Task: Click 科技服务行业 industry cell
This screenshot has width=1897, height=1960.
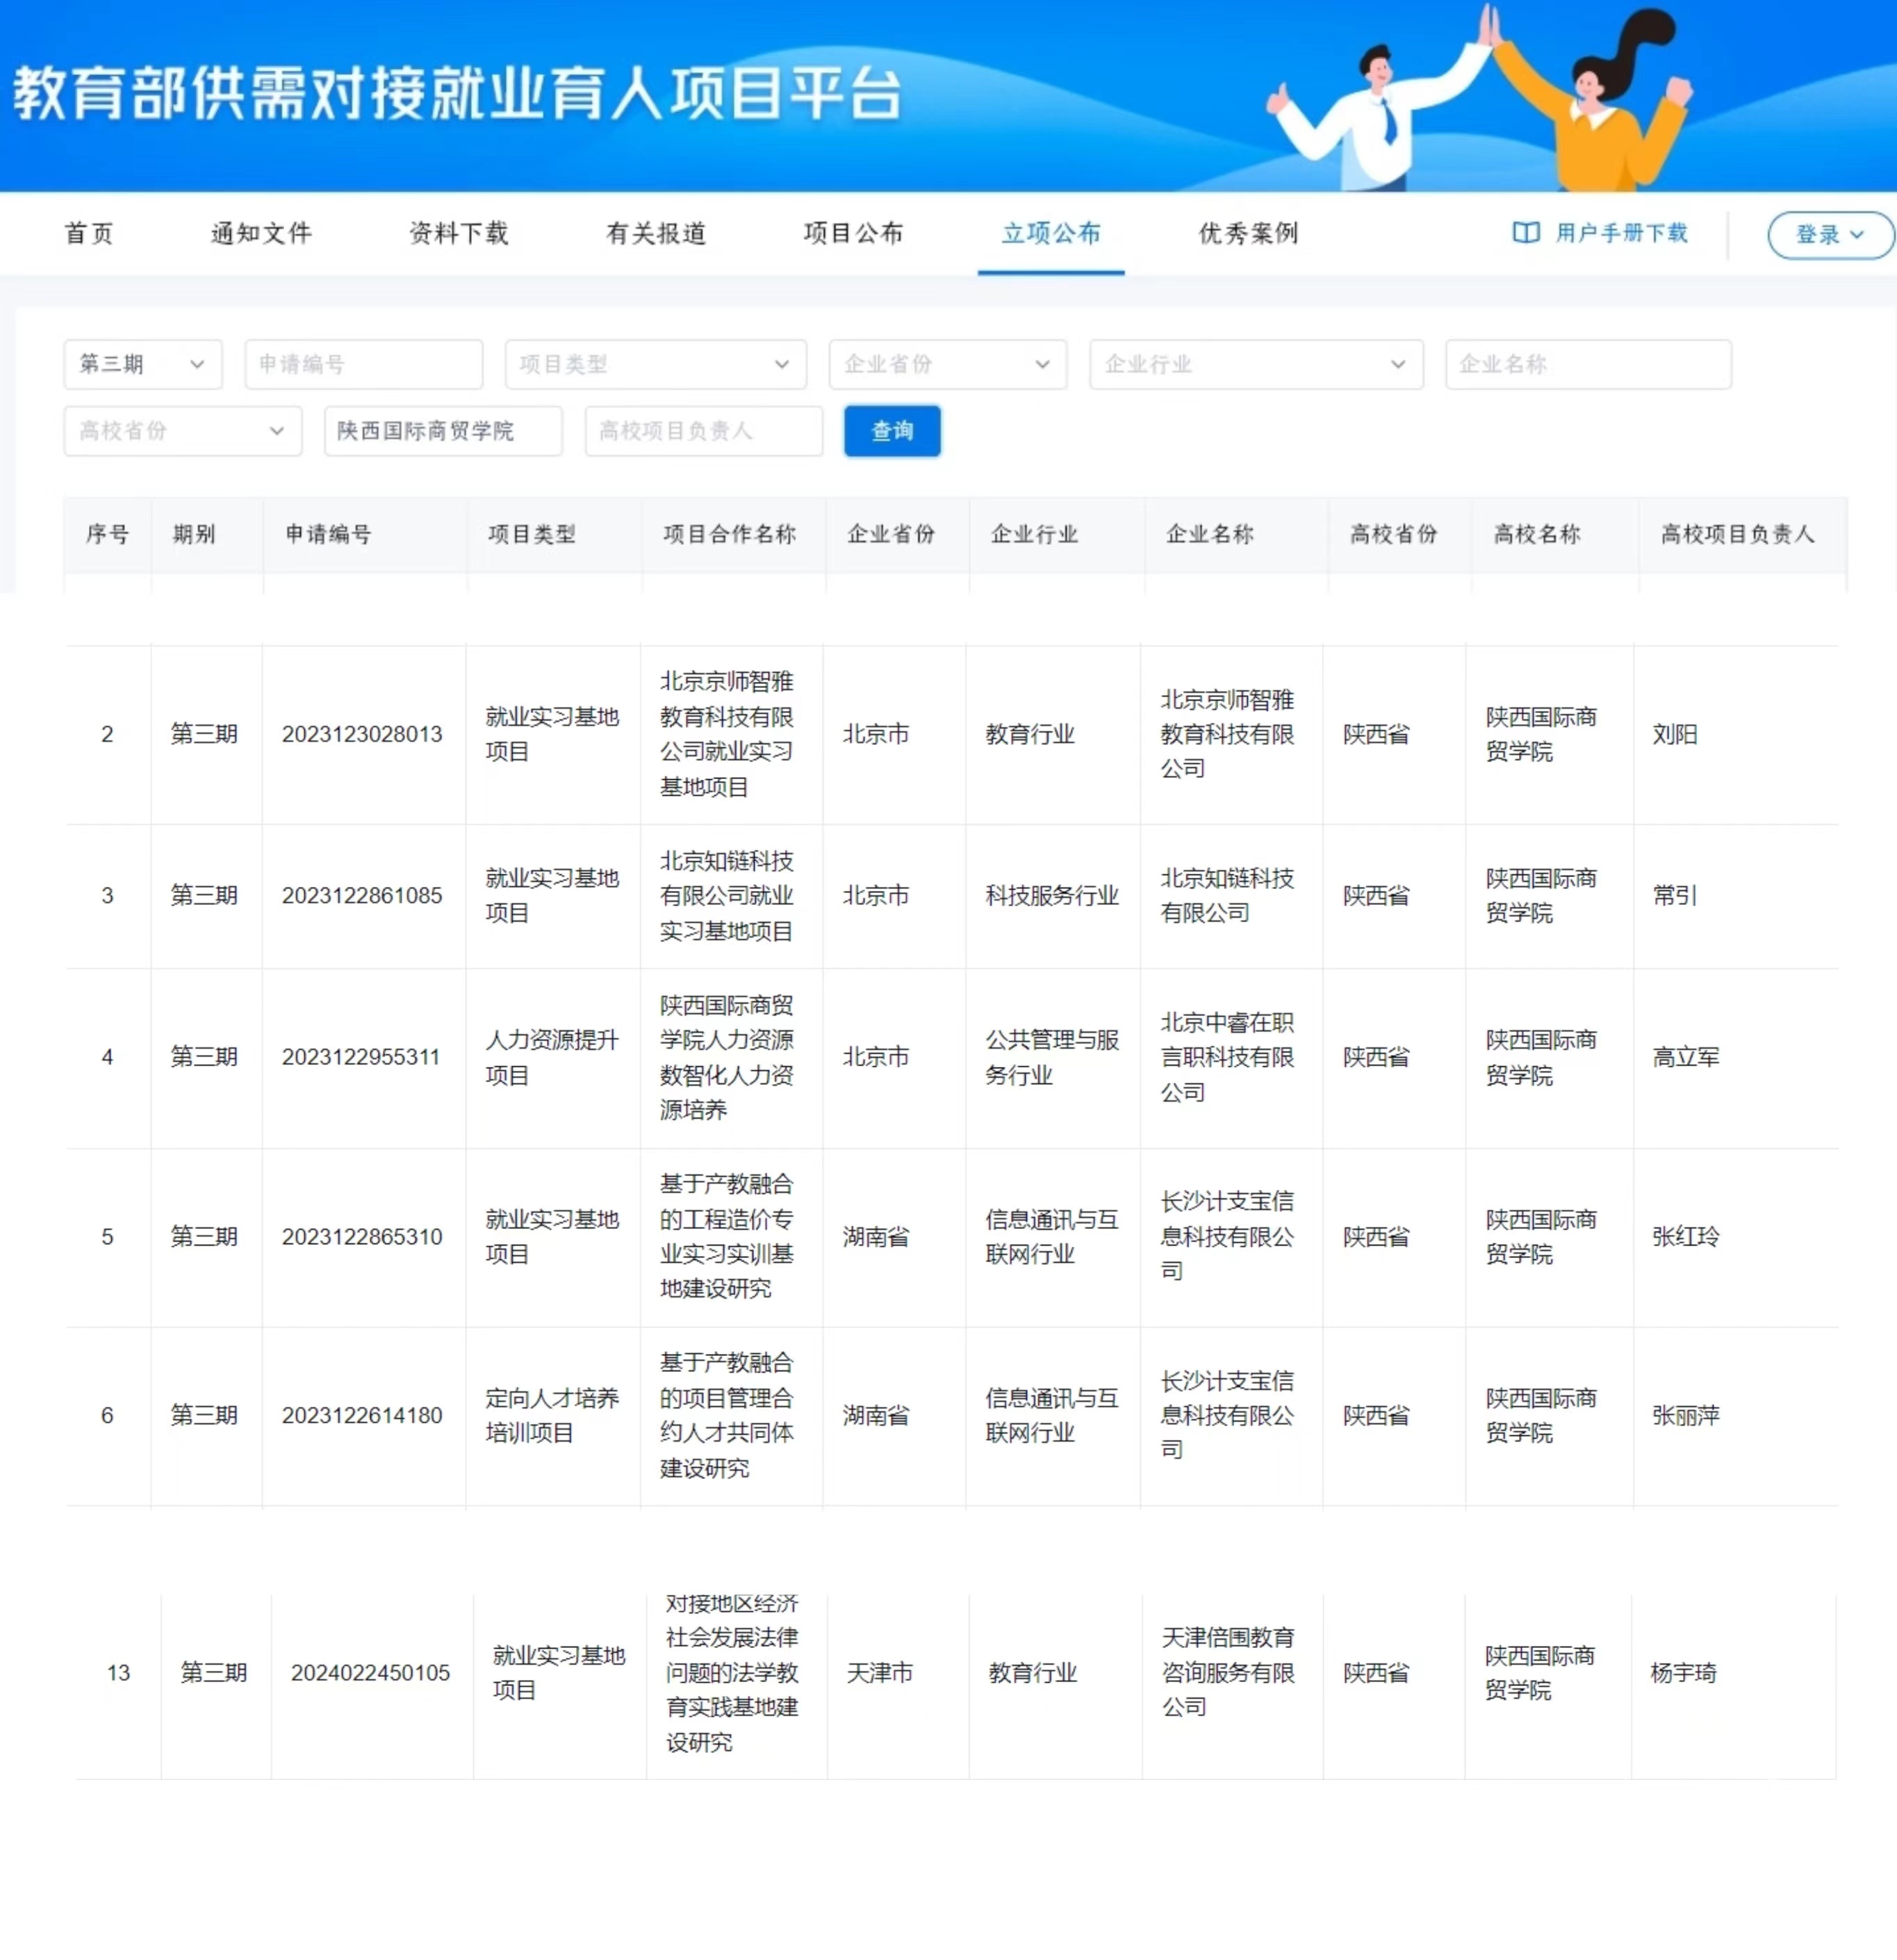Action: (x=1052, y=895)
